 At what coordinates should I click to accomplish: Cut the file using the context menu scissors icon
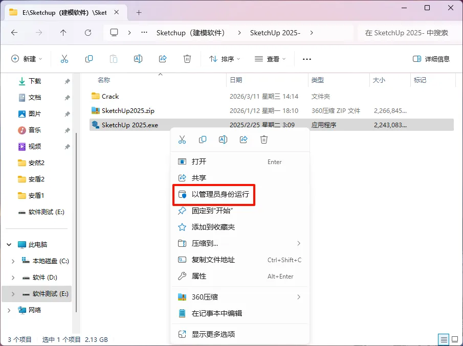(182, 140)
